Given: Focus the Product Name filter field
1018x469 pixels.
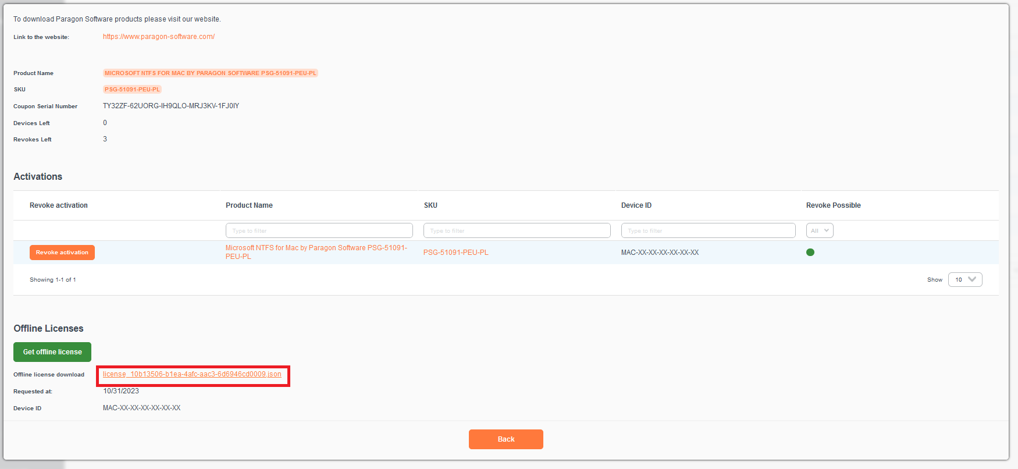Looking at the screenshot, I should pyautogui.click(x=319, y=231).
